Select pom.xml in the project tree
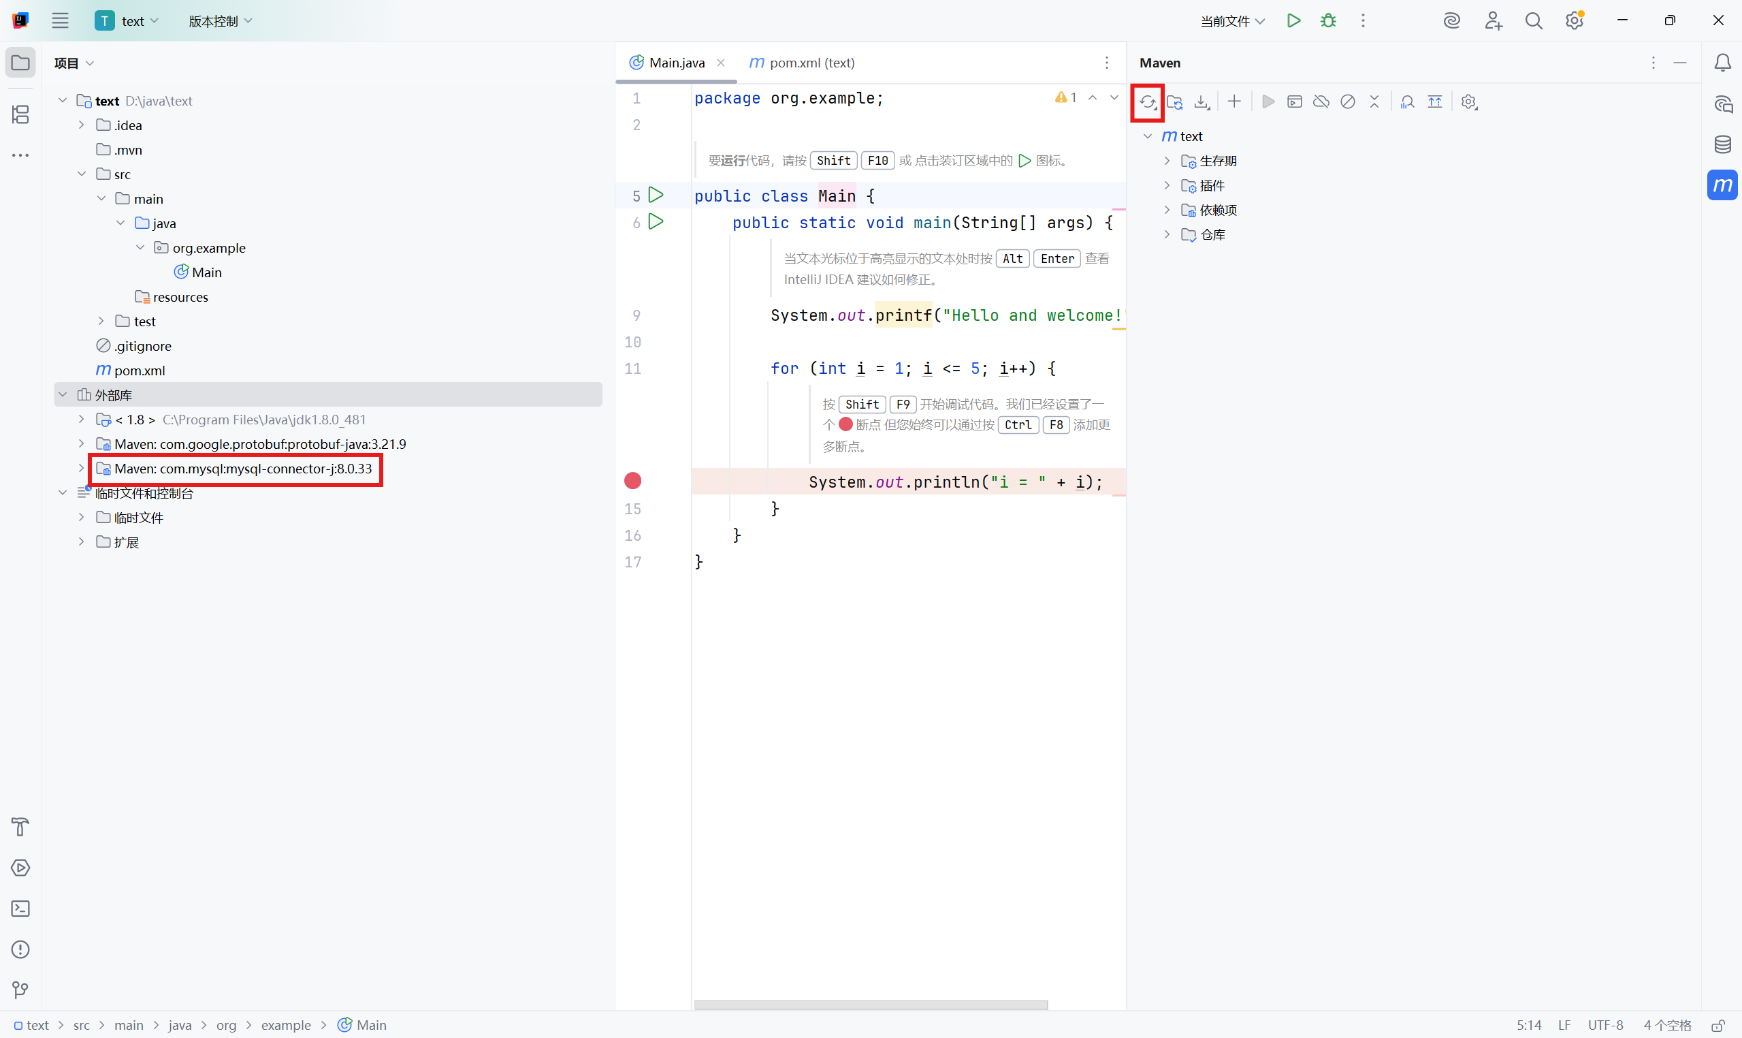Image resolution: width=1742 pixels, height=1038 pixels. click(x=131, y=371)
